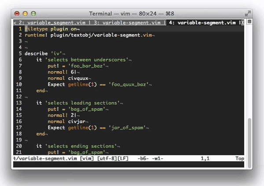Click the 'iv' string on line 5
The width and height of the screenshot is (264, 186).
pos(56,54)
